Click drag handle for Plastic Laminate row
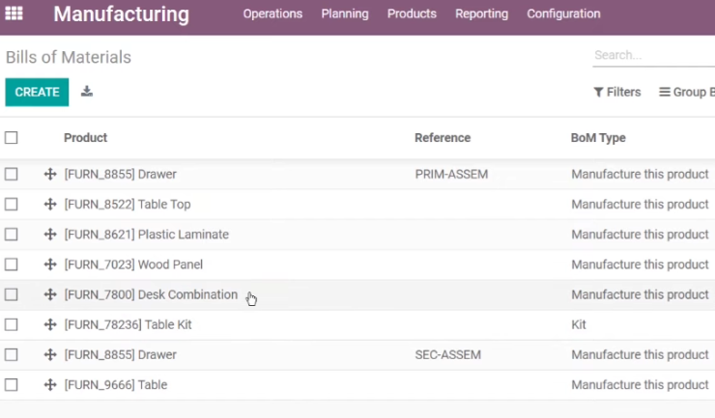This screenshot has width=715, height=418. click(x=50, y=235)
